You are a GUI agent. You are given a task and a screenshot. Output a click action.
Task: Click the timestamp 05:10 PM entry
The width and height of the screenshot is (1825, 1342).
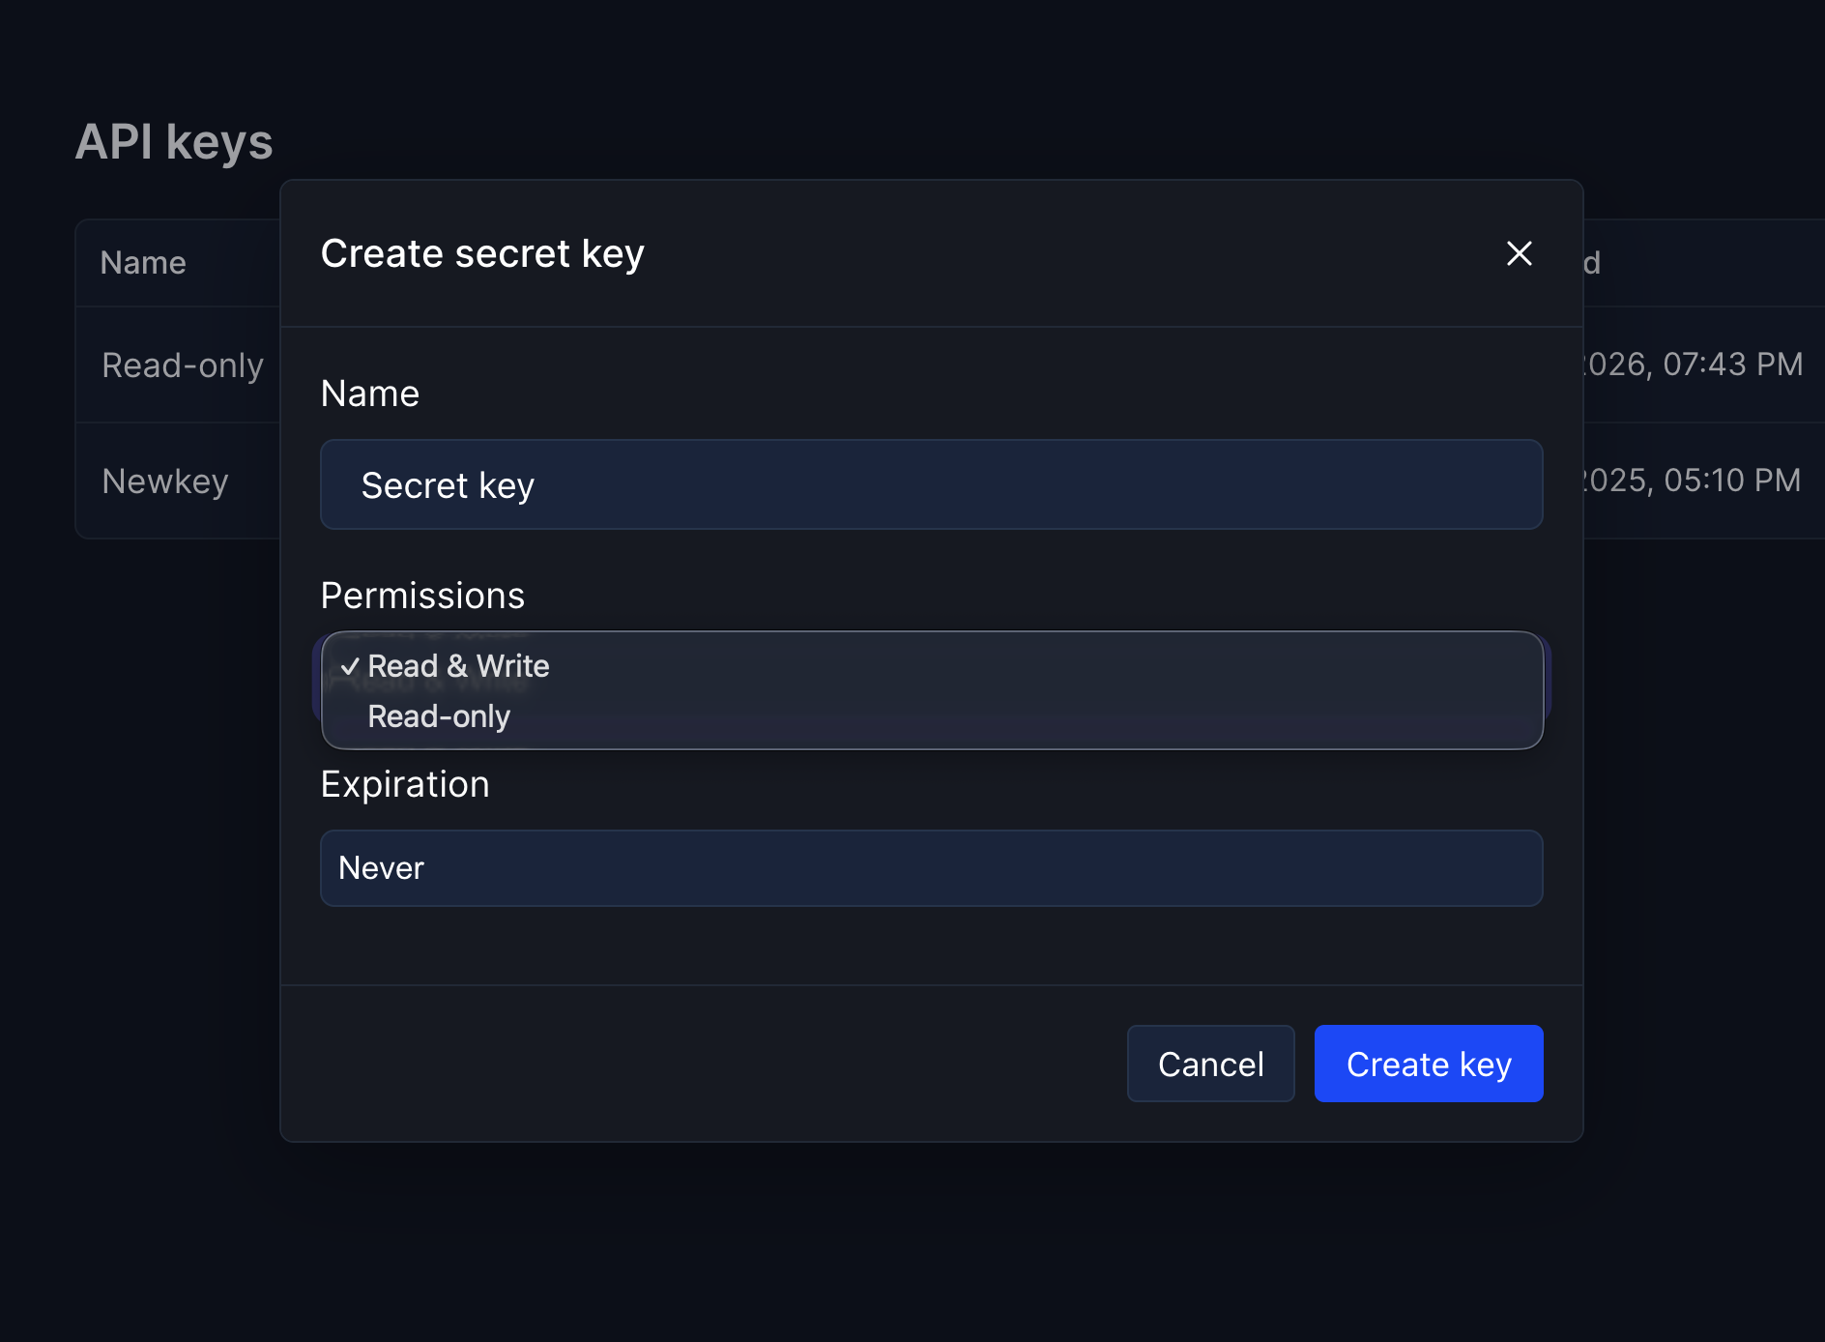1692,481
